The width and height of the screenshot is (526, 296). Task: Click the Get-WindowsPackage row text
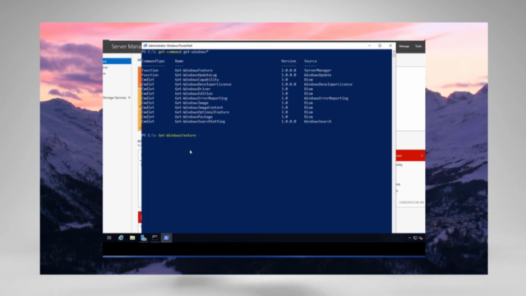tap(194, 117)
